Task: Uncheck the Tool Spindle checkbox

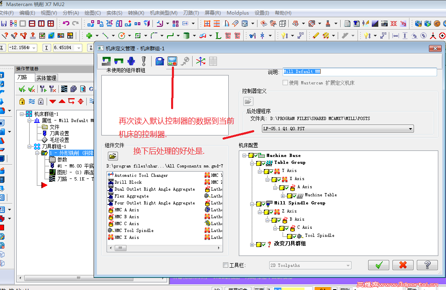Action: (x=294, y=236)
